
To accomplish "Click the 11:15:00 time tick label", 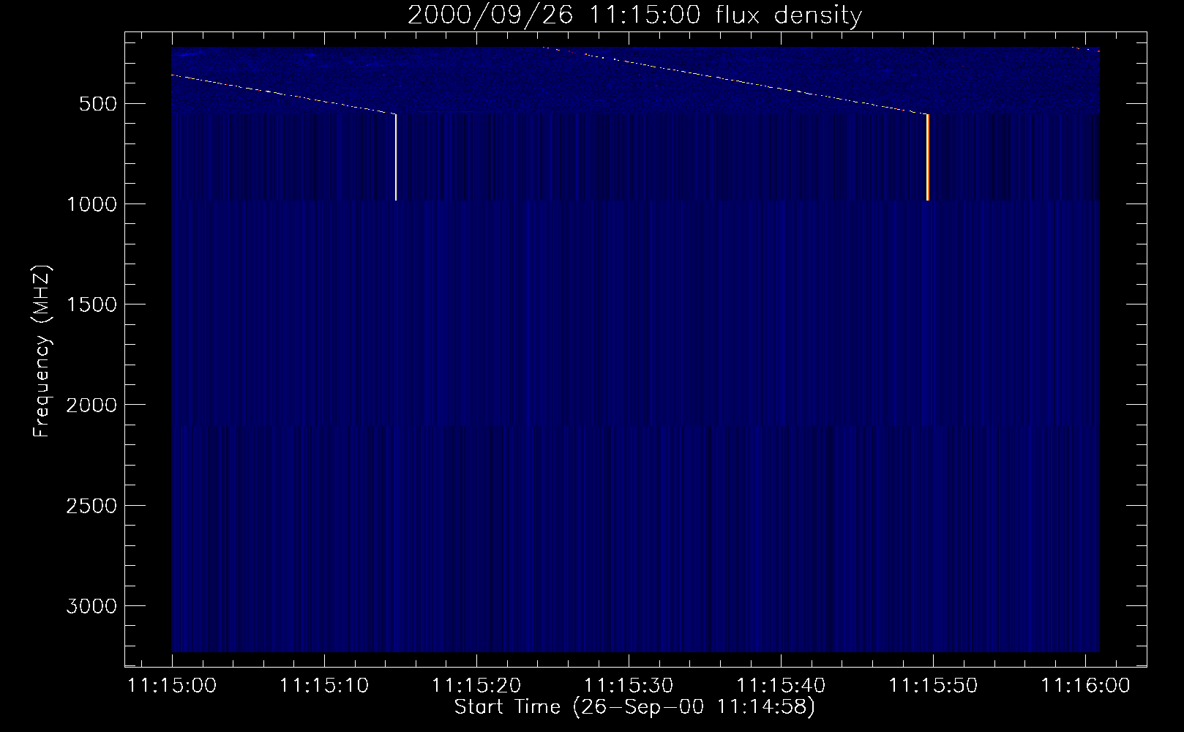I will 172,686.
